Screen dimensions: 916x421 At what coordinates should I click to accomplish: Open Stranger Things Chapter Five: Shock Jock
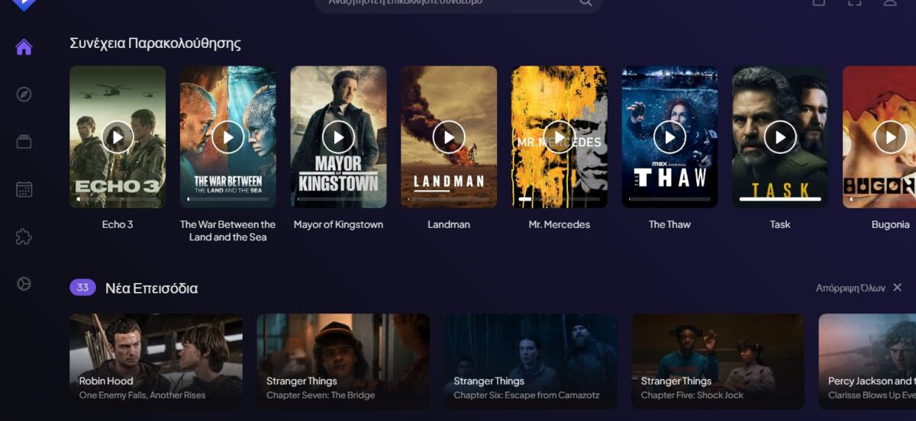pyautogui.click(x=718, y=362)
